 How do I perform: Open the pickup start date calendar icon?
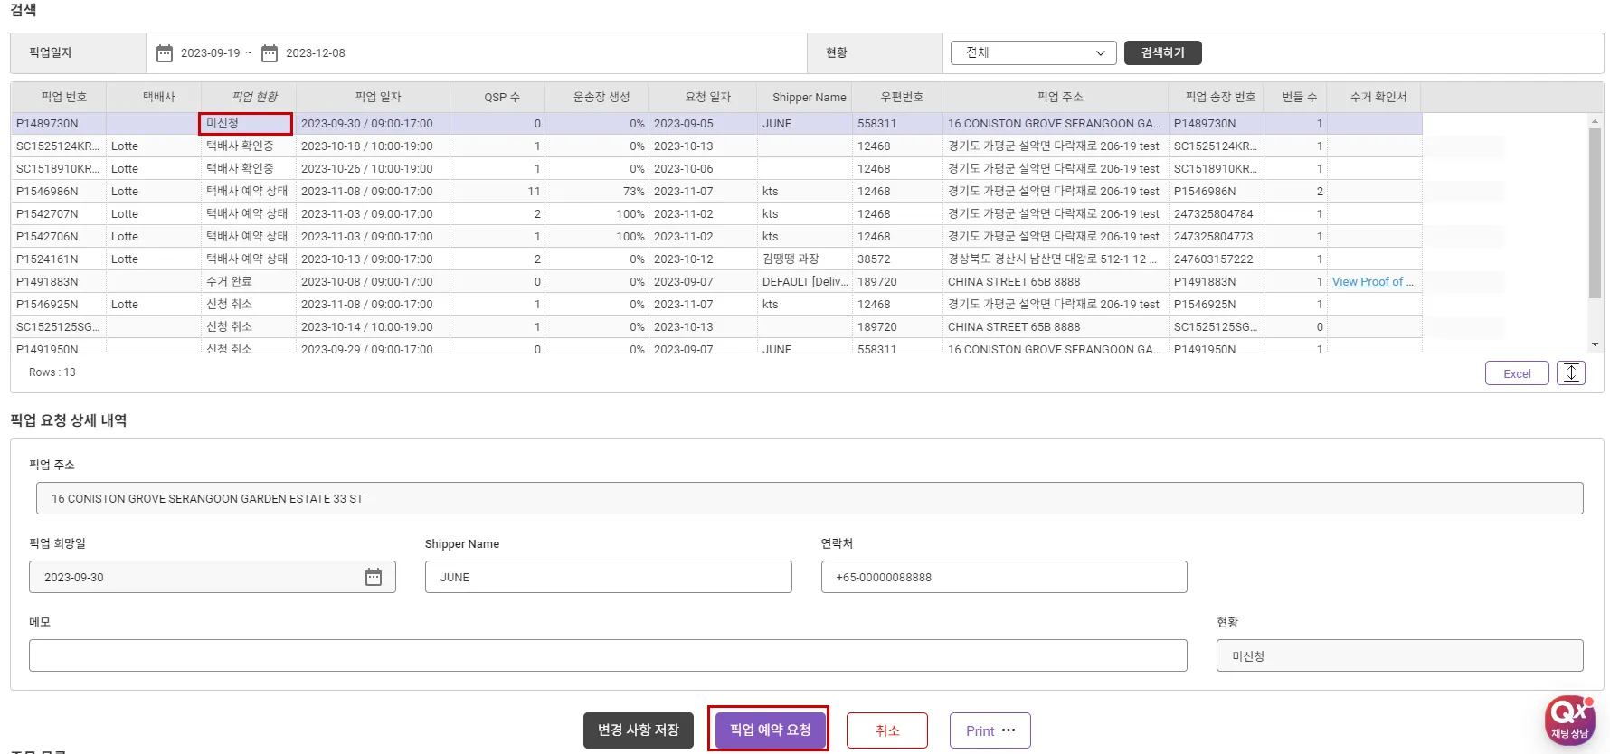click(165, 53)
